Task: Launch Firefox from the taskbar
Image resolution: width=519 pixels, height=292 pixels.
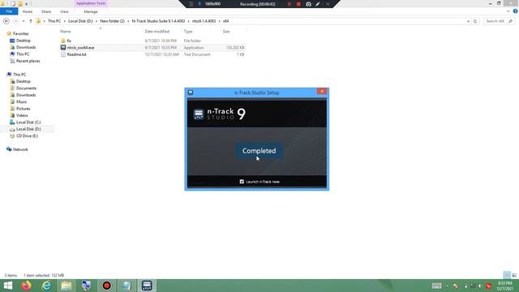Action: 26,286
